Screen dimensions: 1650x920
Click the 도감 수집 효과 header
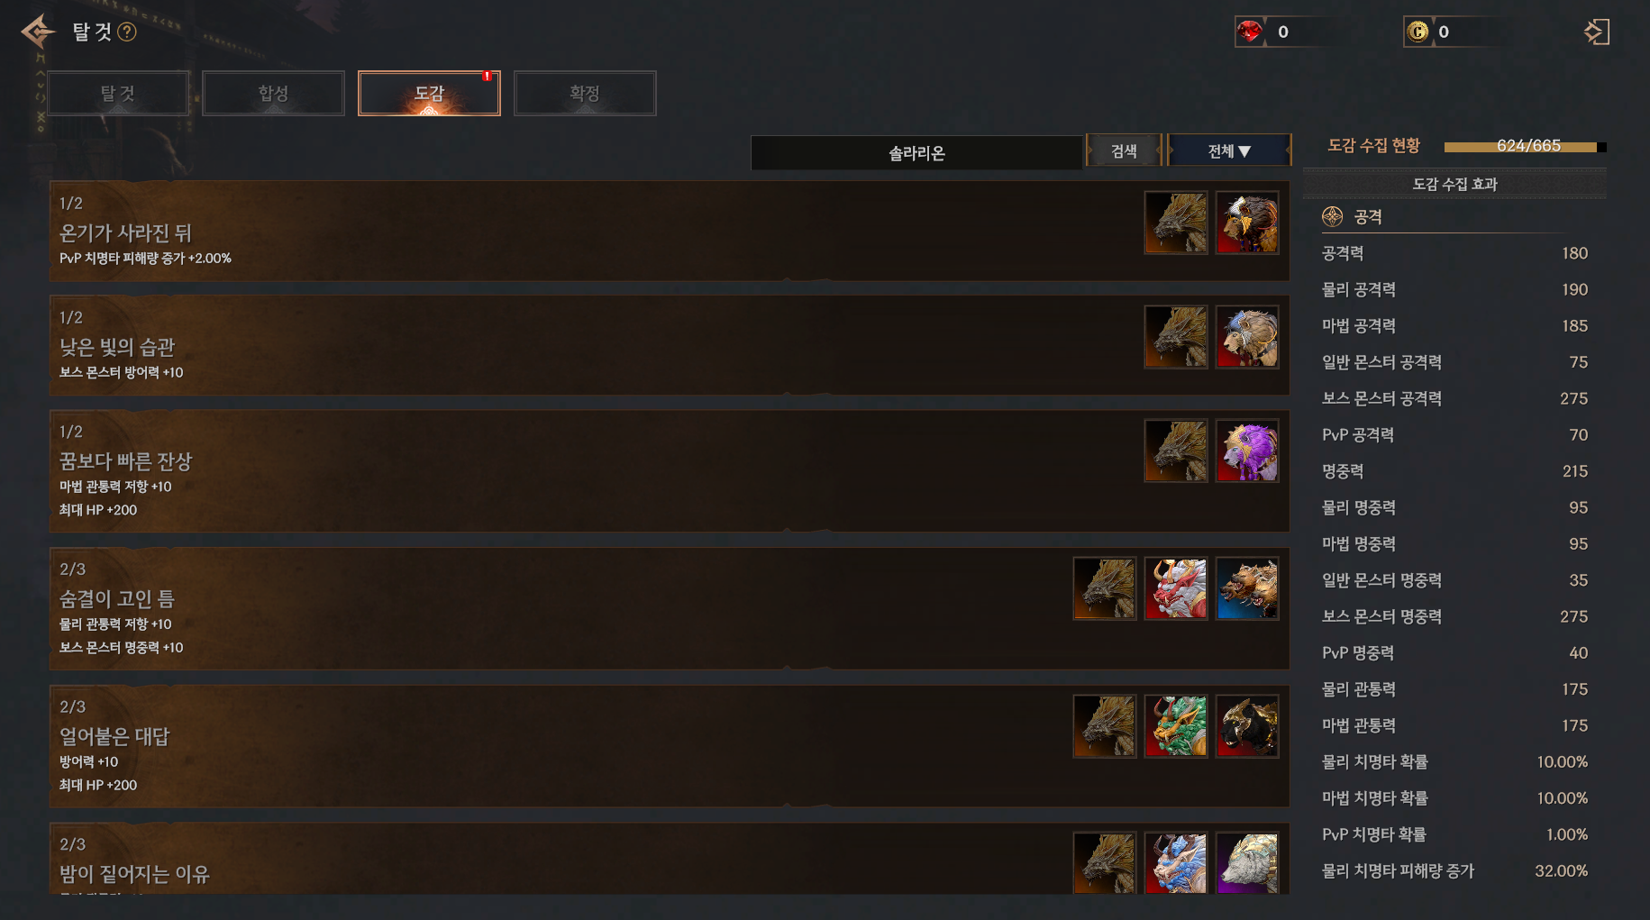[1454, 184]
